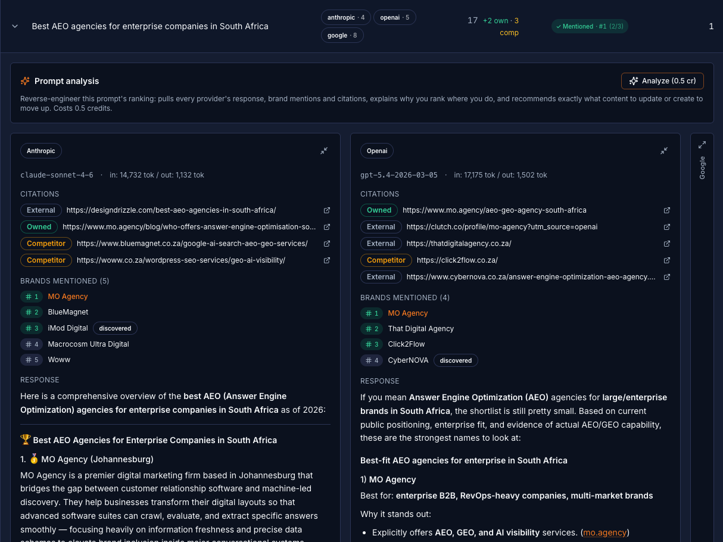
Task: Click That Digital Agency brand entry
Action: pos(421,329)
